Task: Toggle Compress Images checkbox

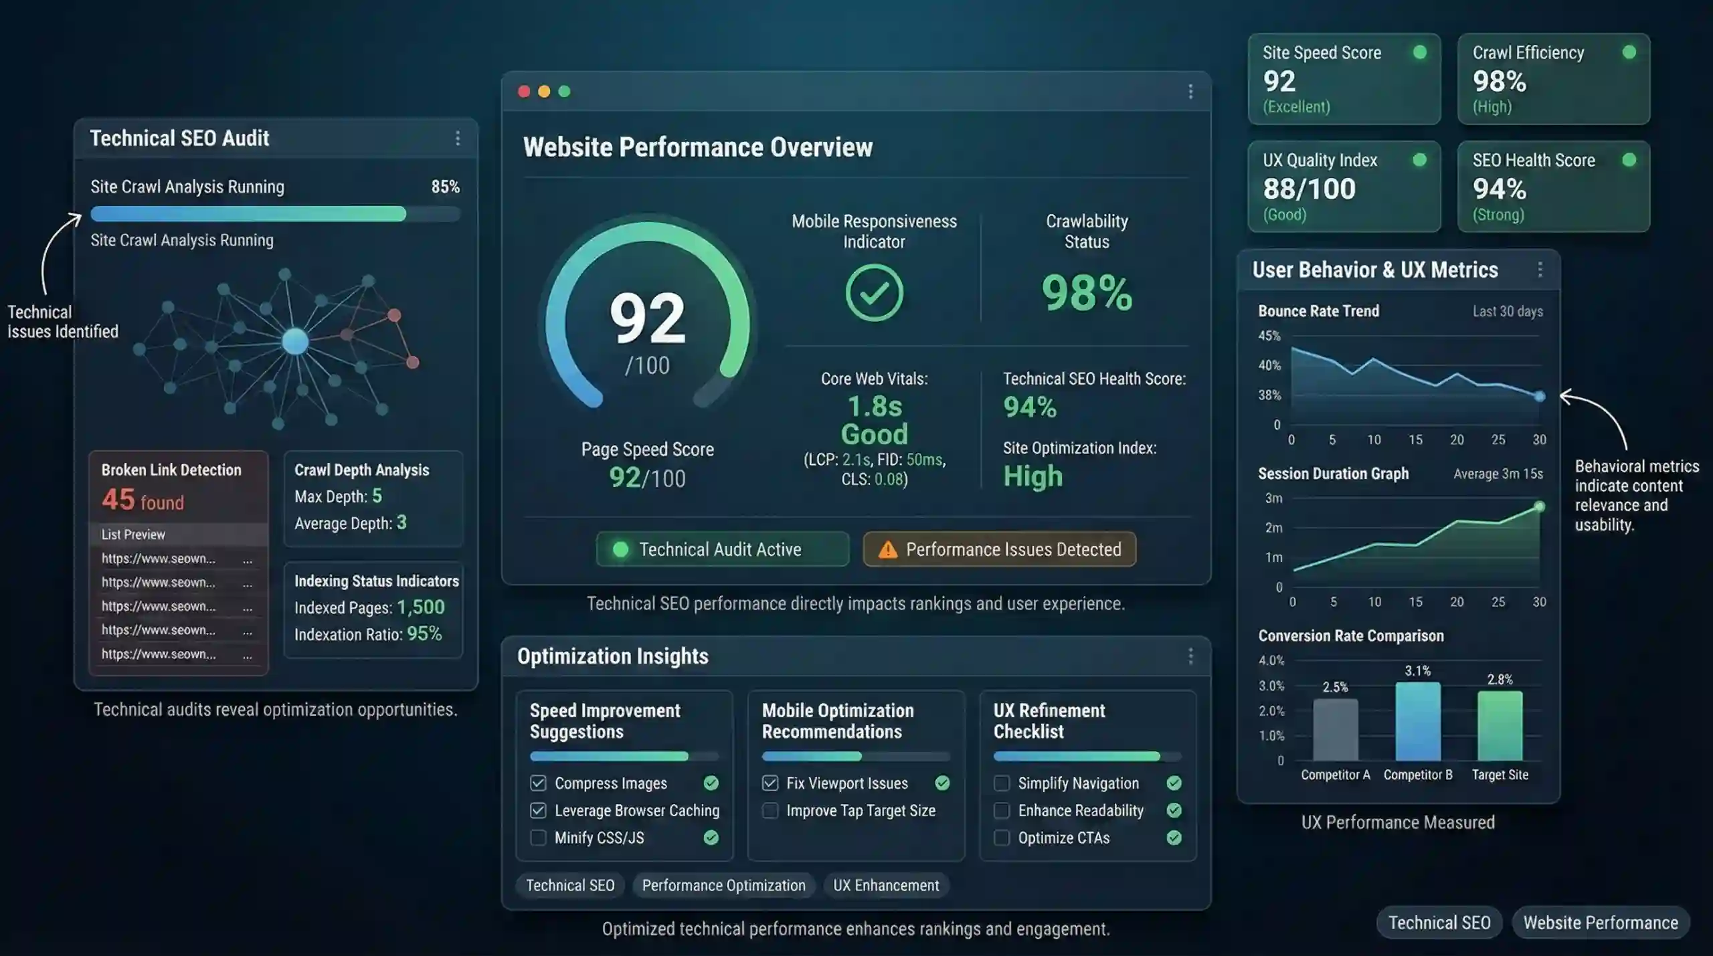Action: [x=538, y=783]
